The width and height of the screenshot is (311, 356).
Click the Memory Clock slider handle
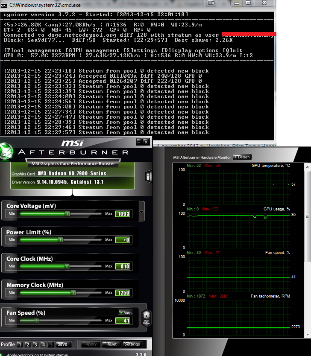(73, 293)
